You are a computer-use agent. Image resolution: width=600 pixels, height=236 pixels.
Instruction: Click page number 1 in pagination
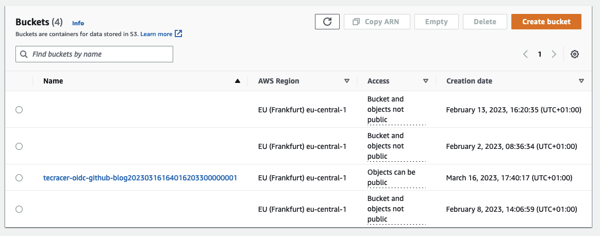tap(540, 54)
